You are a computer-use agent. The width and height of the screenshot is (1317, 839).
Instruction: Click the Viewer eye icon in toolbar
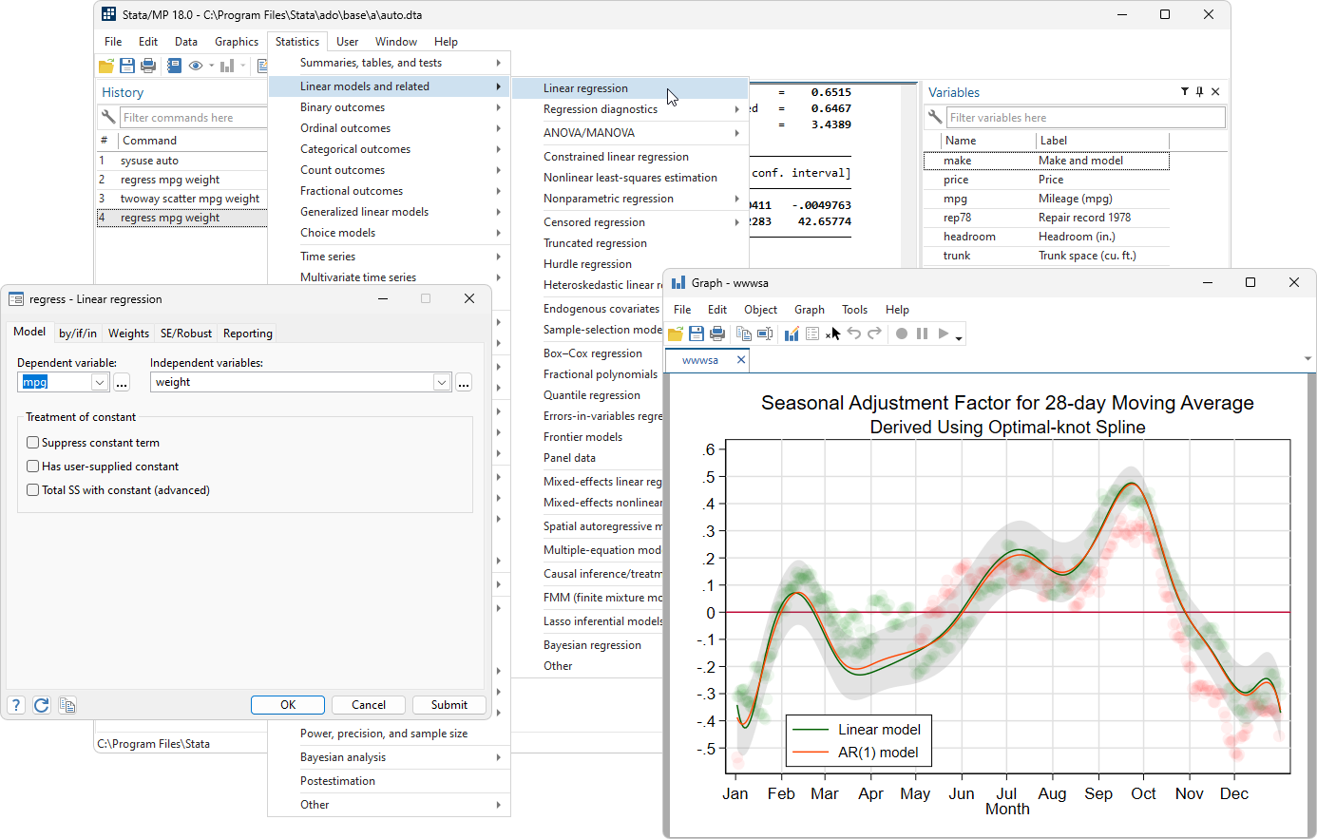point(196,66)
